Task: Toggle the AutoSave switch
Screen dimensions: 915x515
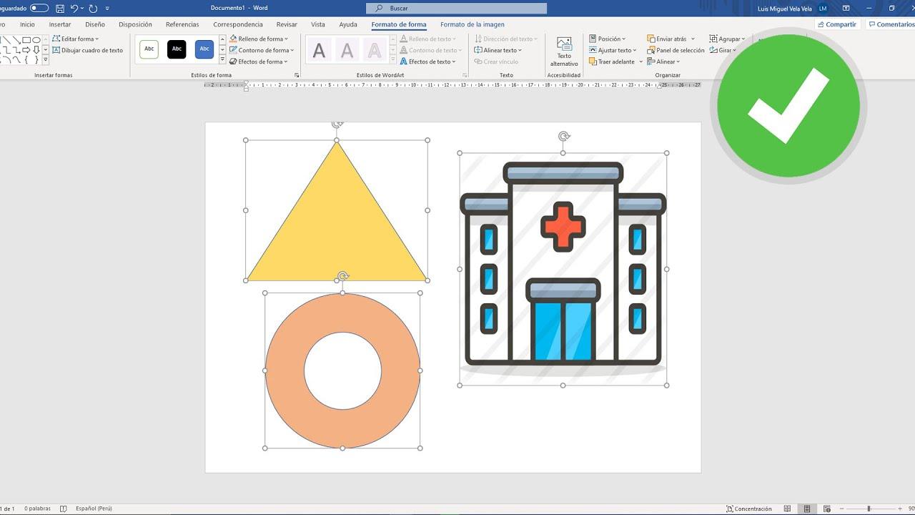Action: (x=39, y=9)
